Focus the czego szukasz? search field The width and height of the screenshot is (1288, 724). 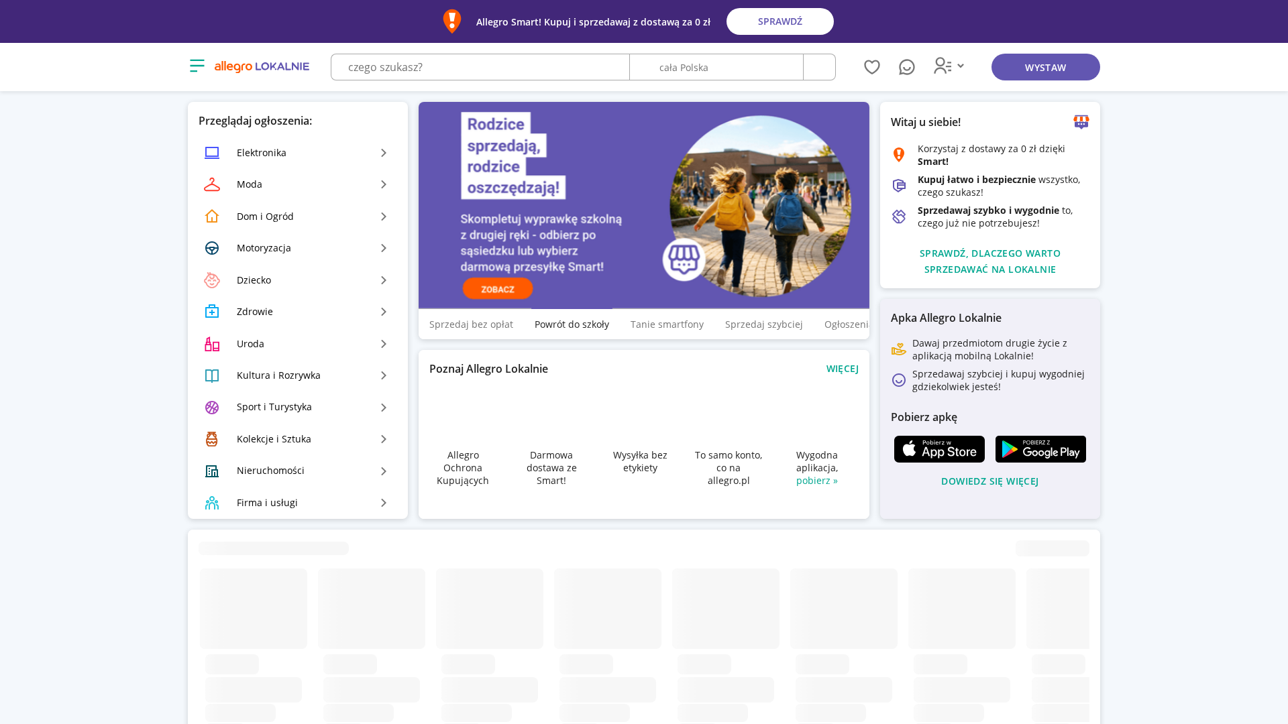(480, 67)
